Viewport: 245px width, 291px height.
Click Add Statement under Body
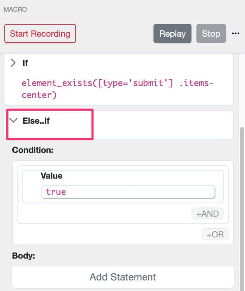pyautogui.click(x=122, y=277)
